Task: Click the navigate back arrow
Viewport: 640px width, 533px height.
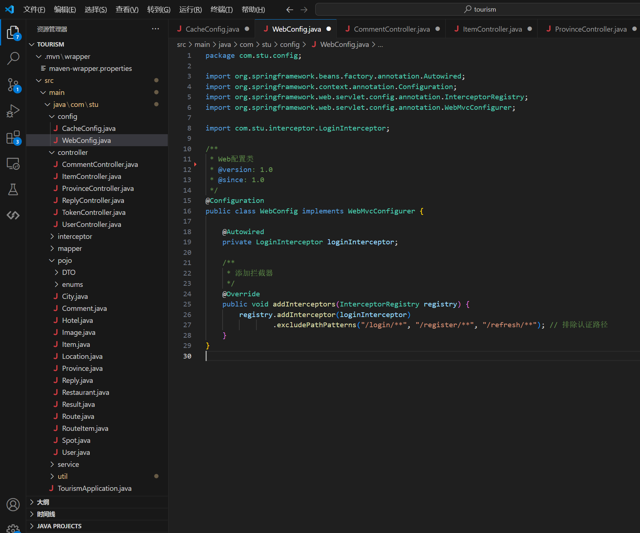Action: pos(289,10)
